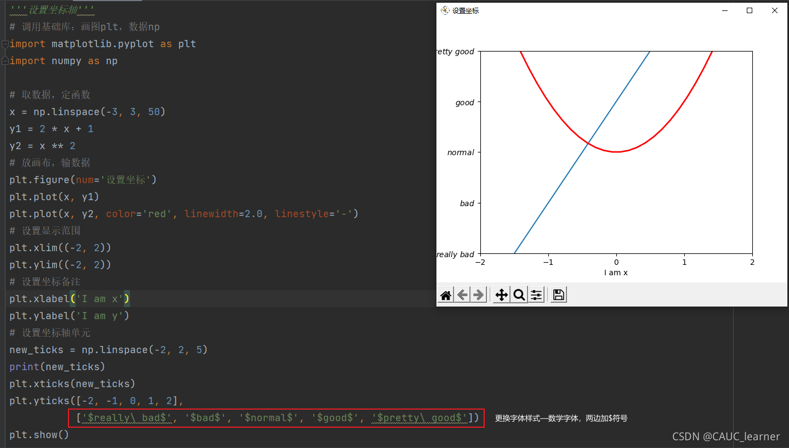This screenshot has width=789, height=448.
Task: Click the '$really\ bad$' string in code
Action: (x=127, y=418)
